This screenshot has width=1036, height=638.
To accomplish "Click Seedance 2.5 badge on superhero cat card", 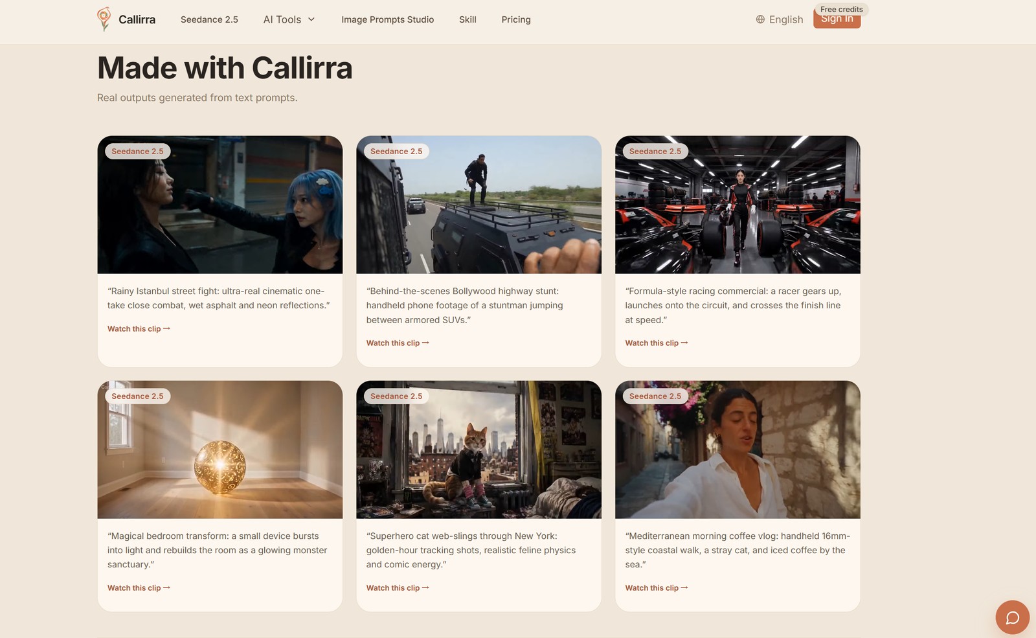I will 396,396.
